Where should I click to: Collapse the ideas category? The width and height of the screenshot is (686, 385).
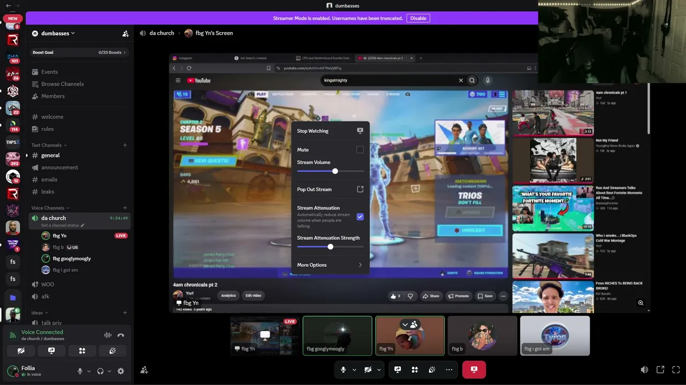click(x=40, y=312)
